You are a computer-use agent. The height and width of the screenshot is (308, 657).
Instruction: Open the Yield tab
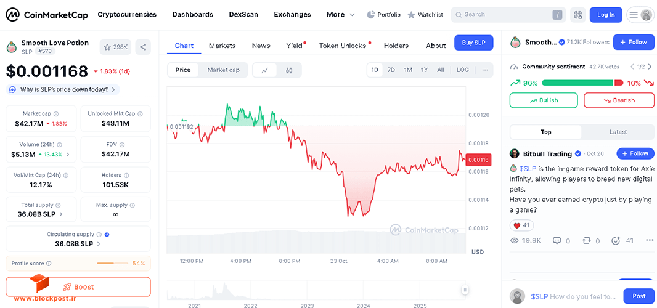coord(295,46)
